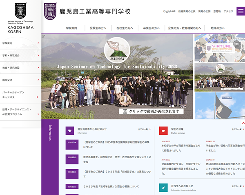
Task: Open アクセス header link
Action: point(228,11)
